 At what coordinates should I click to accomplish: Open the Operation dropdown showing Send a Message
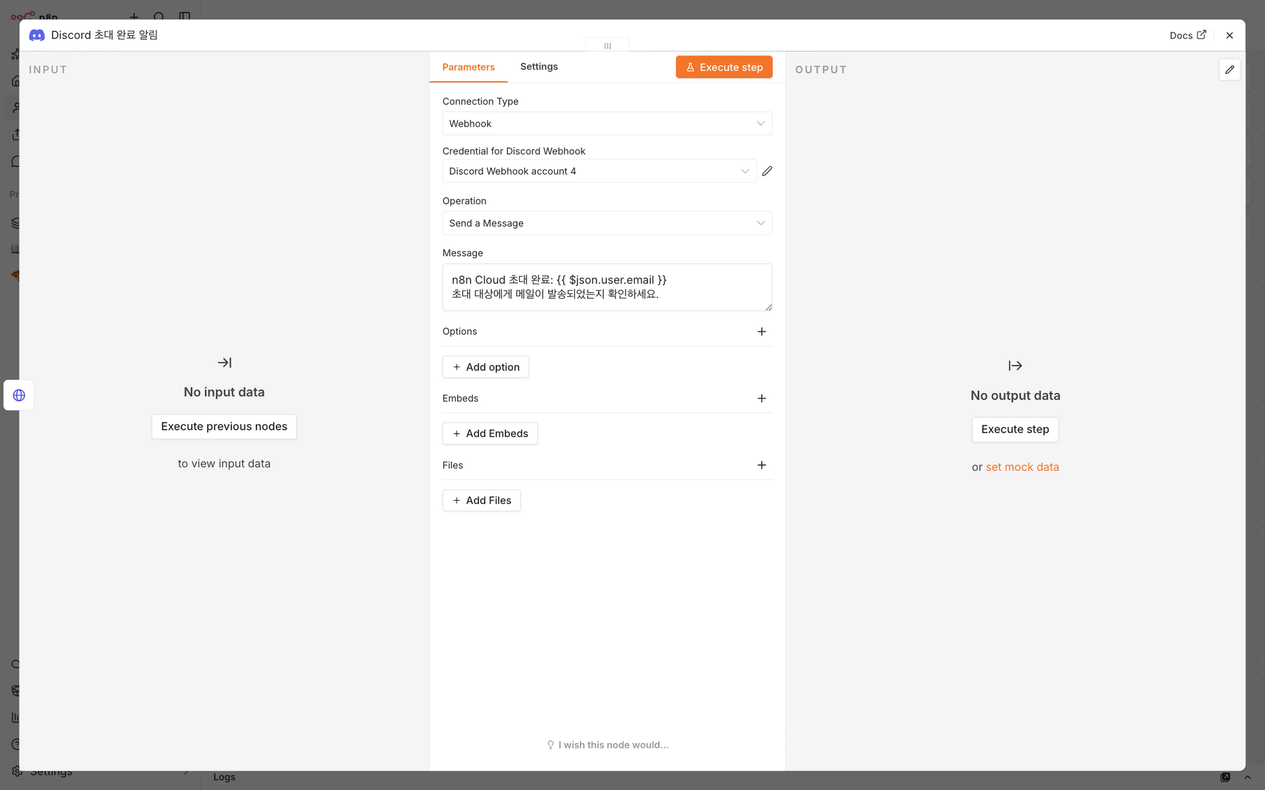[x=607, y=223]
